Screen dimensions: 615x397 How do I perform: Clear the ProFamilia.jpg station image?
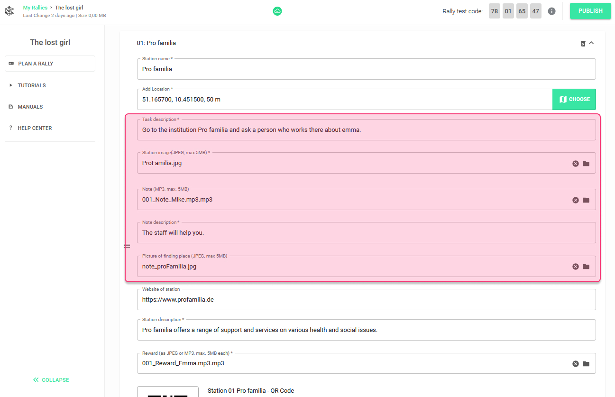point(576,163)
